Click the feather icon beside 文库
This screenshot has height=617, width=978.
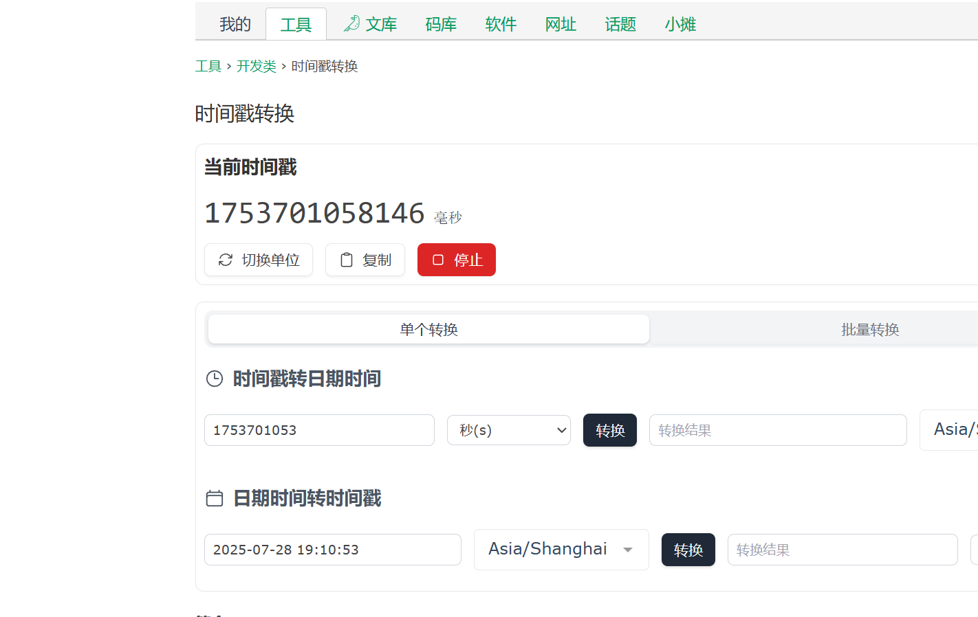pos(351,24)
